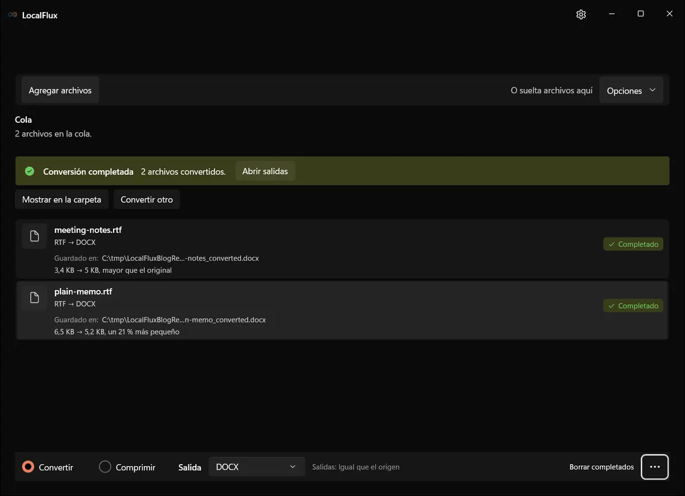Minimize the LocalFlux window
685x496 pixels.
click(x=611, y=14)
